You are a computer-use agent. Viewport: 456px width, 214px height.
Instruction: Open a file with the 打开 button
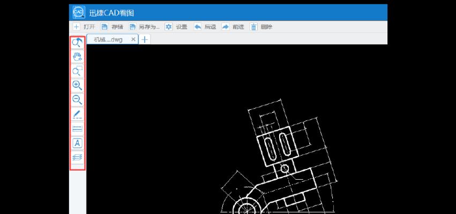[84, 27]
